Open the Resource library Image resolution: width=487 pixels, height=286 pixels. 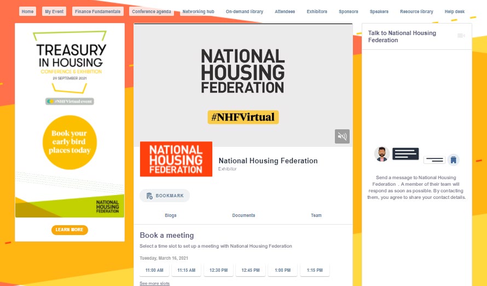coord(416,12)
